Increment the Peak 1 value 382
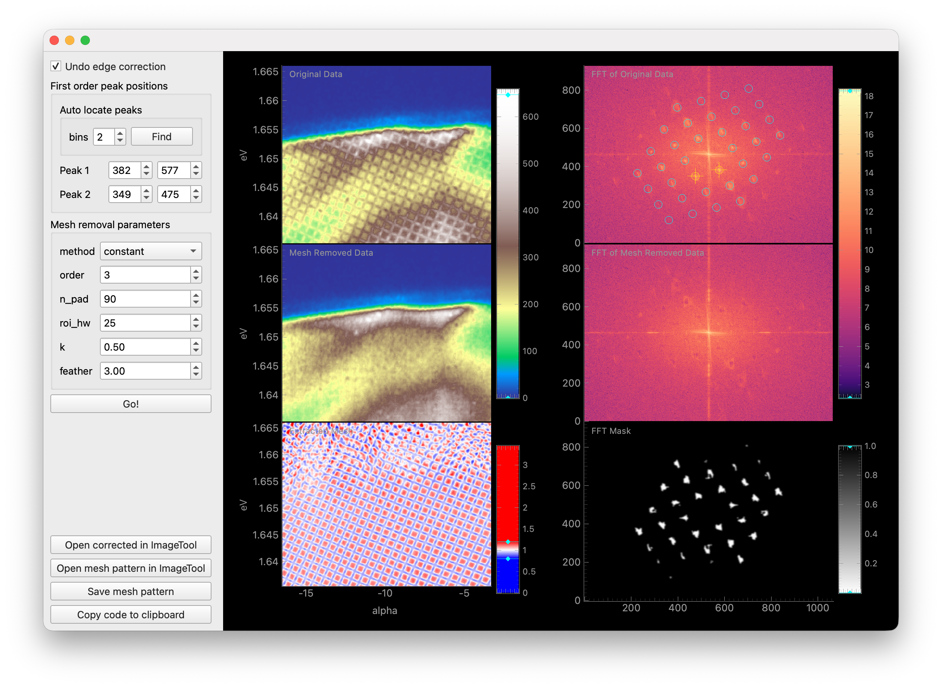Screen dimensions: 942x688 tap(146, 167)
